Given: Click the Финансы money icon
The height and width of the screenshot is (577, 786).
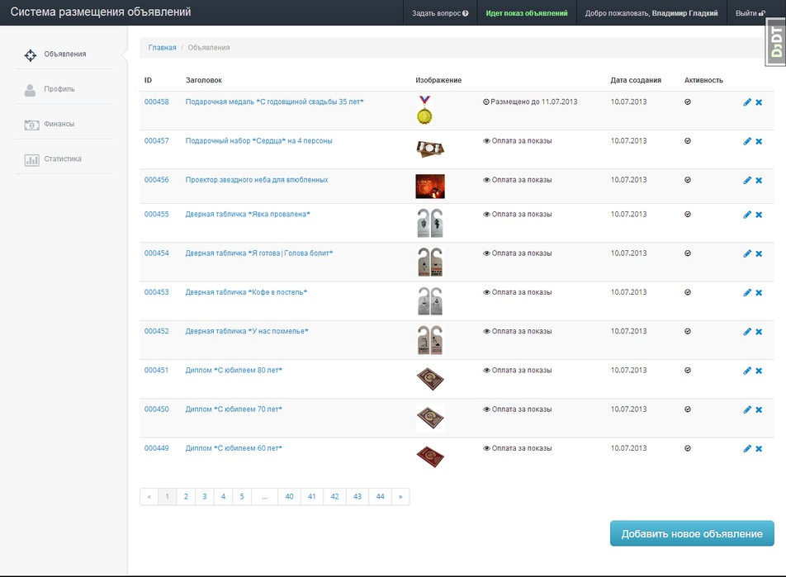Looking at the screenshot, I should (31, 125).
